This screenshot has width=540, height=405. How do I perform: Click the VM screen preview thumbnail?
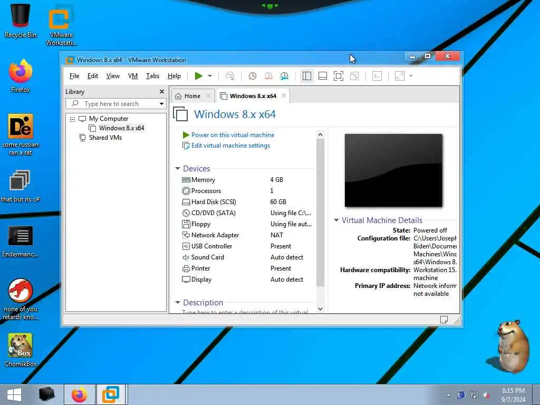pyautogui.click(x=393, y=170)
